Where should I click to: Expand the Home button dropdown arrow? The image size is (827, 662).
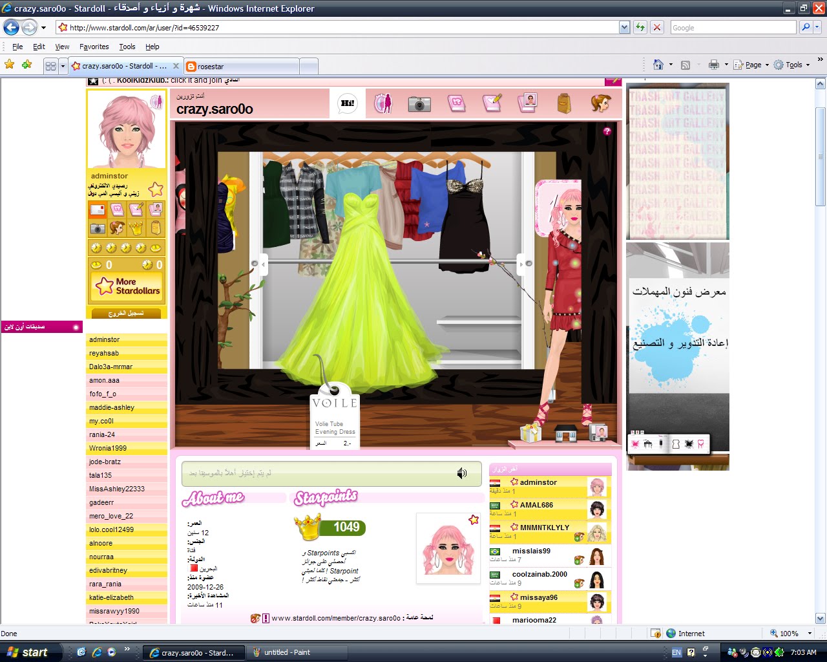click(x=671, y=65)
